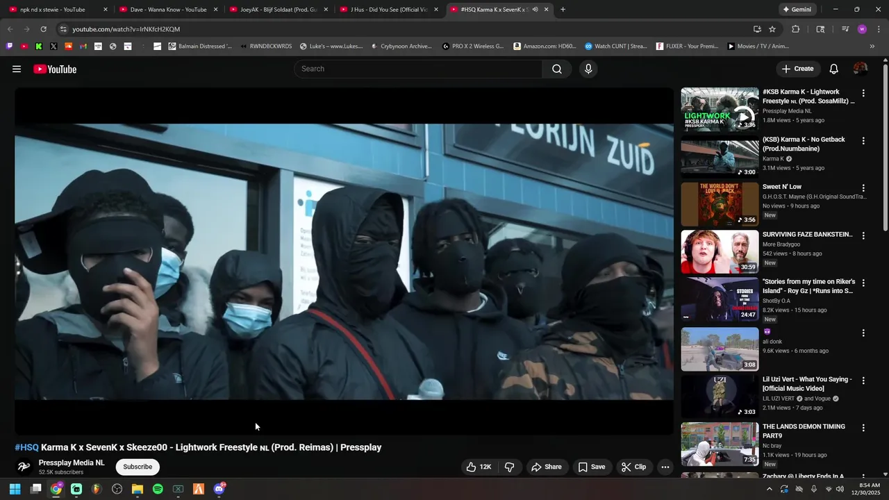Open the 'Sweet N' Low' video thumbnail
This screenshot has height=500, width=889.
[x=720, y=204]
